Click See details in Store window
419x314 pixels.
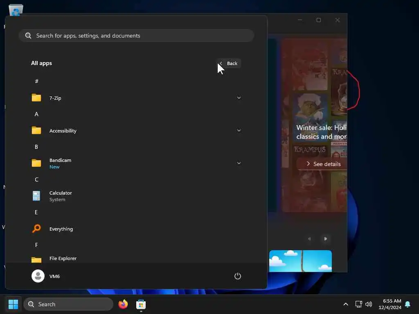click(x=322, y=164)
